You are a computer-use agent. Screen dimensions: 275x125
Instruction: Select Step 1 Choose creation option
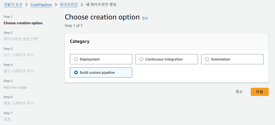(23, 23)
